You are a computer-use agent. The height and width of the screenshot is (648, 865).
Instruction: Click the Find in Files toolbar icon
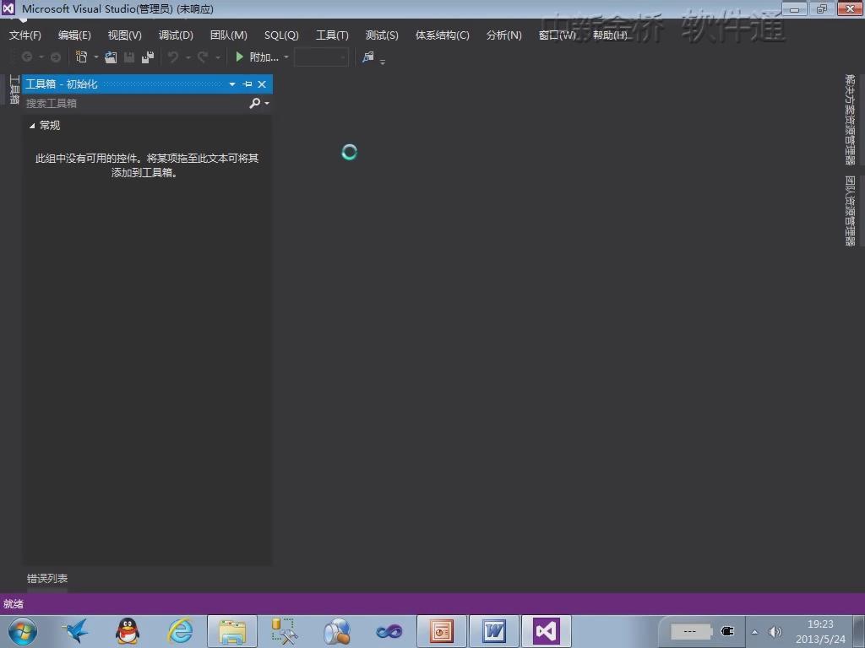coord(367,57)
